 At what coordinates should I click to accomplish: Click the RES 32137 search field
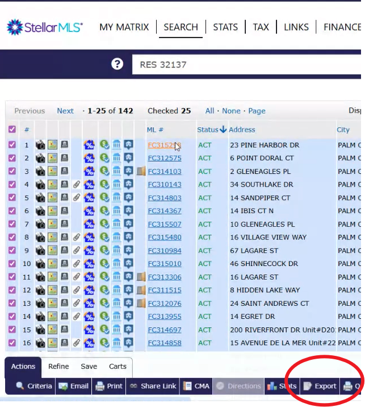(x=244, y=64)
